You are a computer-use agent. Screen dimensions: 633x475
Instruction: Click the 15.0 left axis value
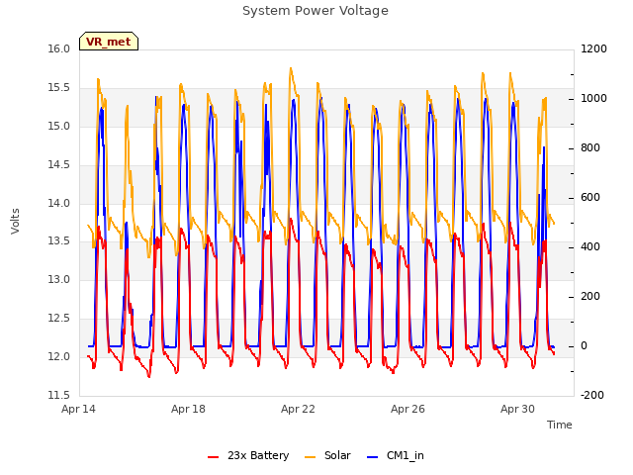click(x=59, y=126)
